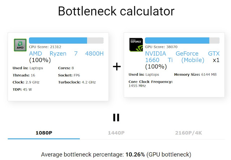Click the GPU Score: 38070 label

click(x=161, y=47)
